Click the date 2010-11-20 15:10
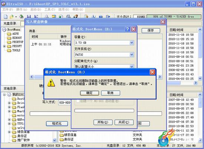 click(181, 39)
